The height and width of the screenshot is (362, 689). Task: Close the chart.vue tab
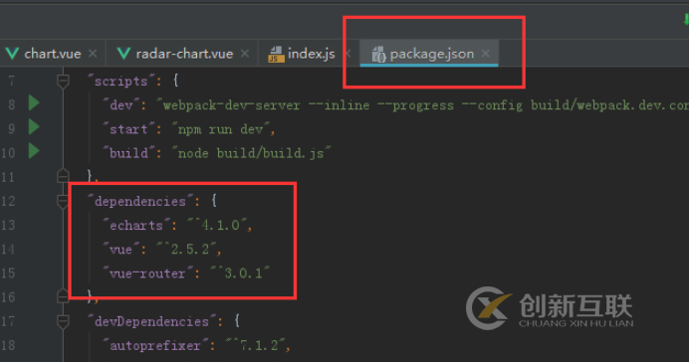tap(93, 54)
